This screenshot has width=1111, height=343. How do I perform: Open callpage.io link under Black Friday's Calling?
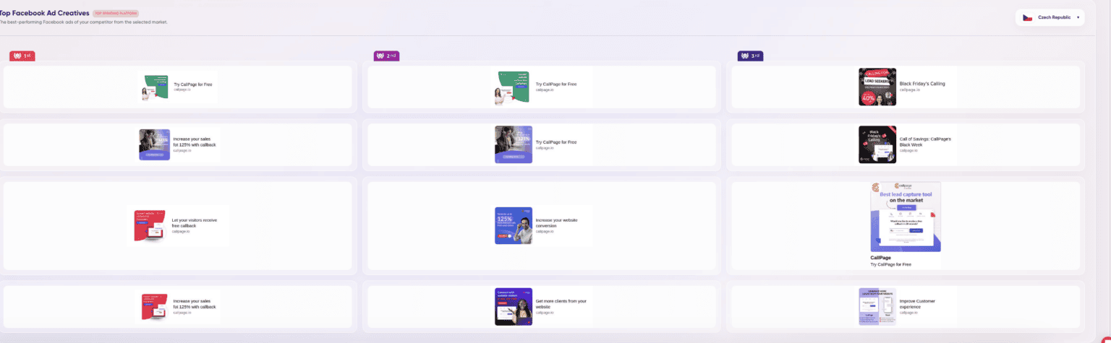(909, 90)
